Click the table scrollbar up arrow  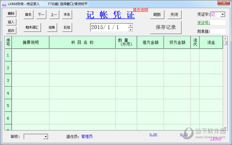pos(225,39)
